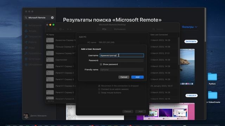225x126 pixels.
Task: Open Денис Макаров account avatar
Action: [x=26, y=115]
